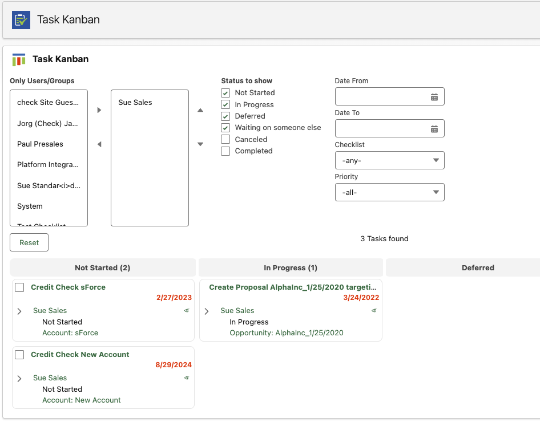
Task: Select Platform Integration user in available list
Action: click(49, 165)
